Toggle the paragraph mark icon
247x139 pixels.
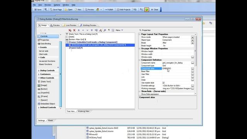[x=109, y=30]
